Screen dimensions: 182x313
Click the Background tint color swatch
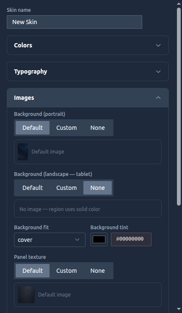[x=99, y=239]
